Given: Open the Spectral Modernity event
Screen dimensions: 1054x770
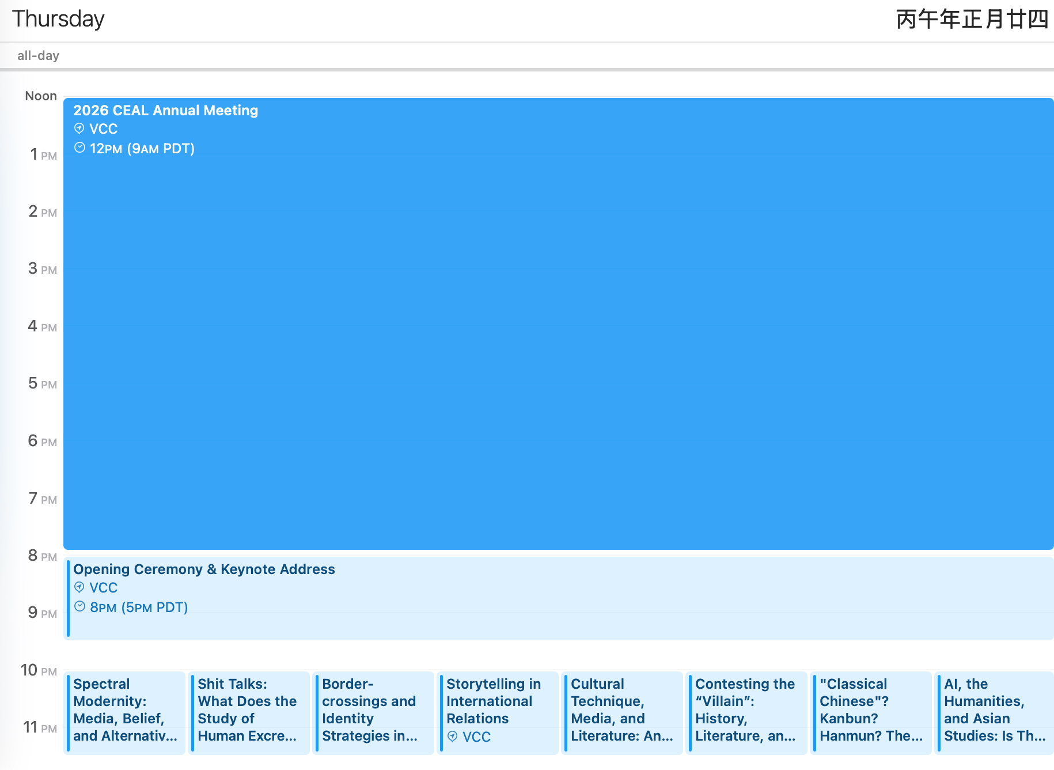Looking at the screenshot, I should point(125,710).
